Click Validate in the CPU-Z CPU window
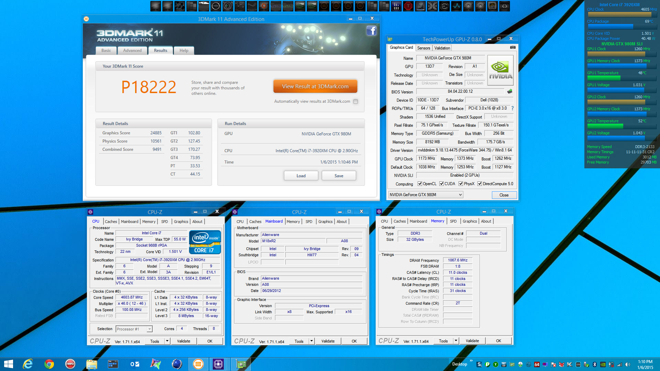 coord(184,341)
